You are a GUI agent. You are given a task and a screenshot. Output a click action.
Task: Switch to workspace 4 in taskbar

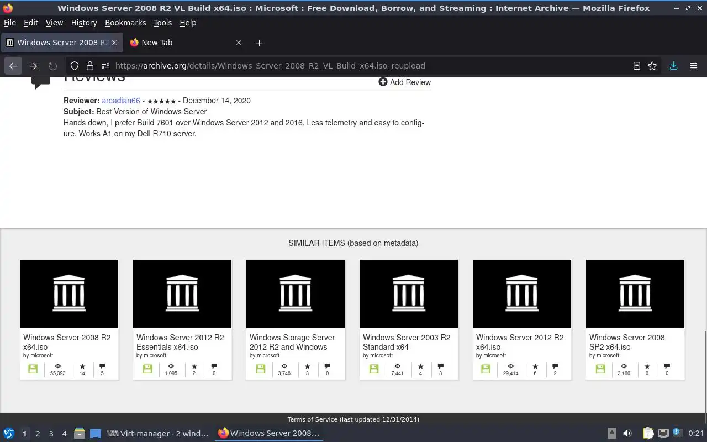click(64, 434)
